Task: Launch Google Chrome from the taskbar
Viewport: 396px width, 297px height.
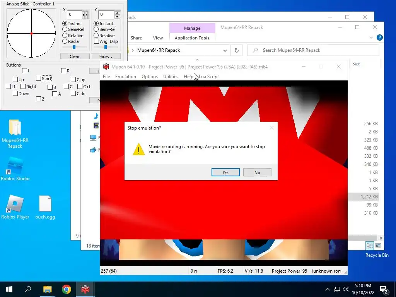Action: point(67,289)
